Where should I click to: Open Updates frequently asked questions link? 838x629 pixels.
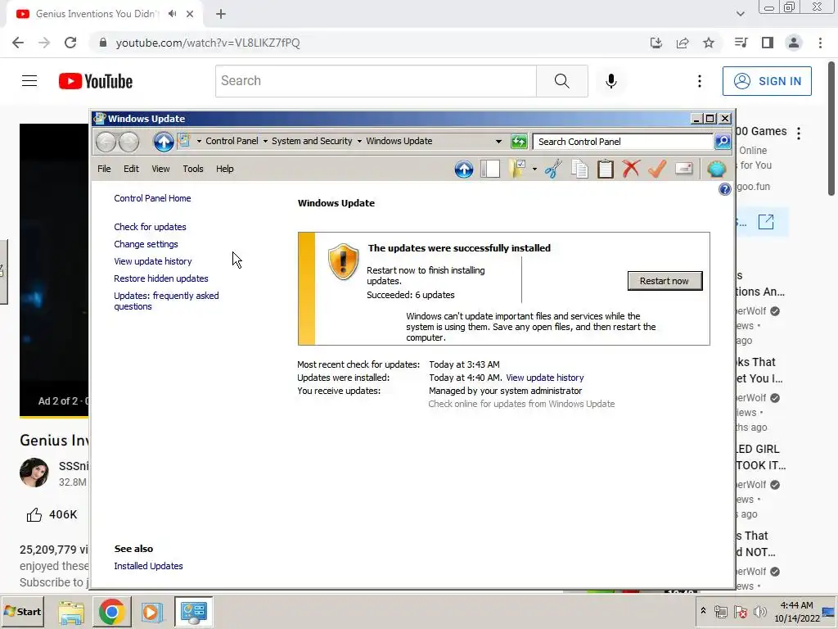coord(166,301)
